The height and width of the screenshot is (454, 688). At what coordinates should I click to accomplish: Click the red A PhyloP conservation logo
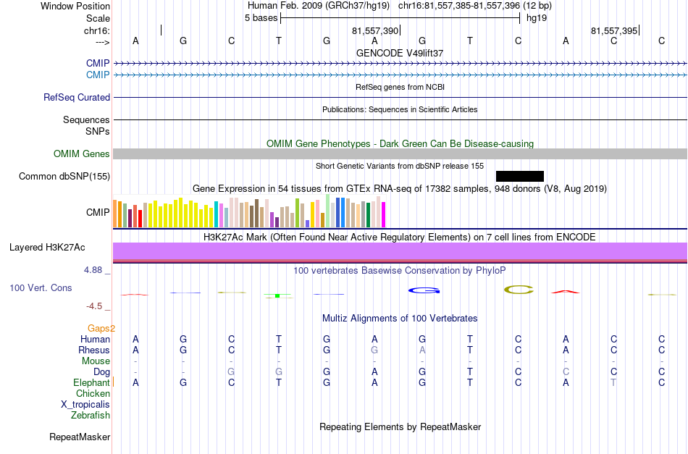point(566,292)
